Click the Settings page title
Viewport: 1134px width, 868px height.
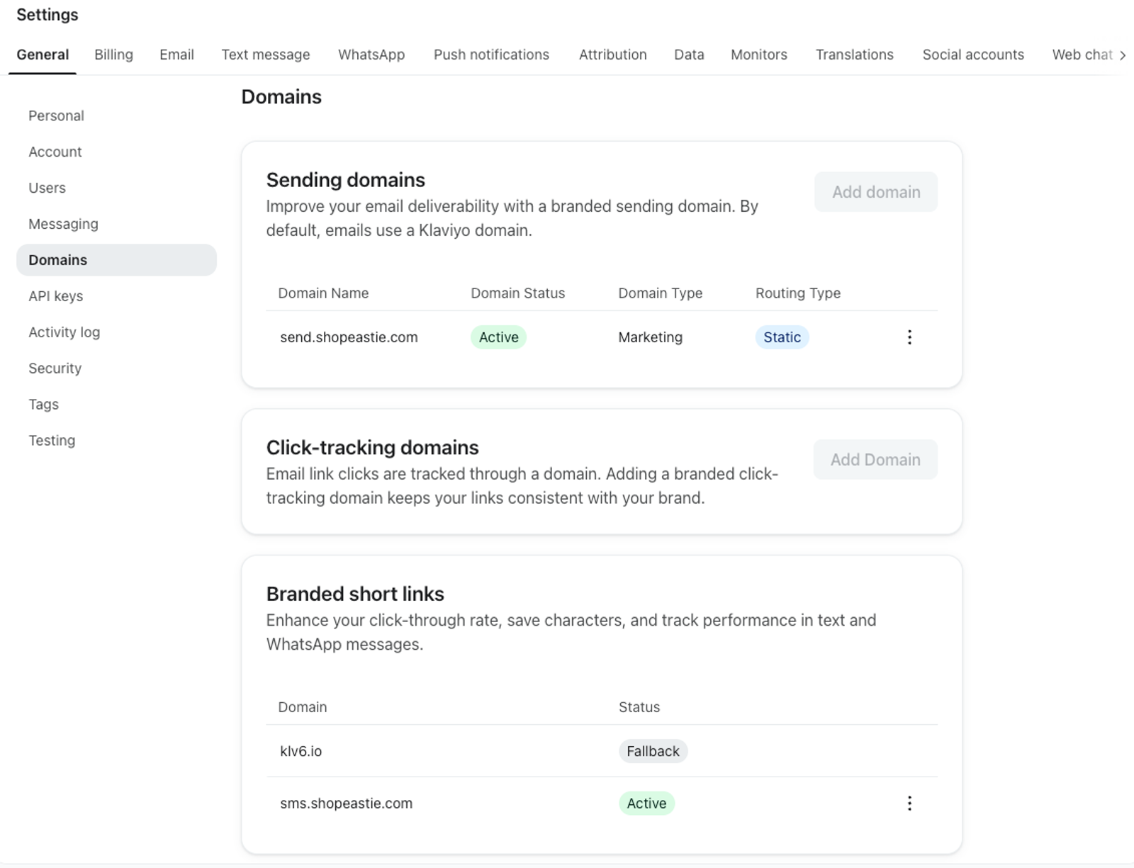(47, 15)
